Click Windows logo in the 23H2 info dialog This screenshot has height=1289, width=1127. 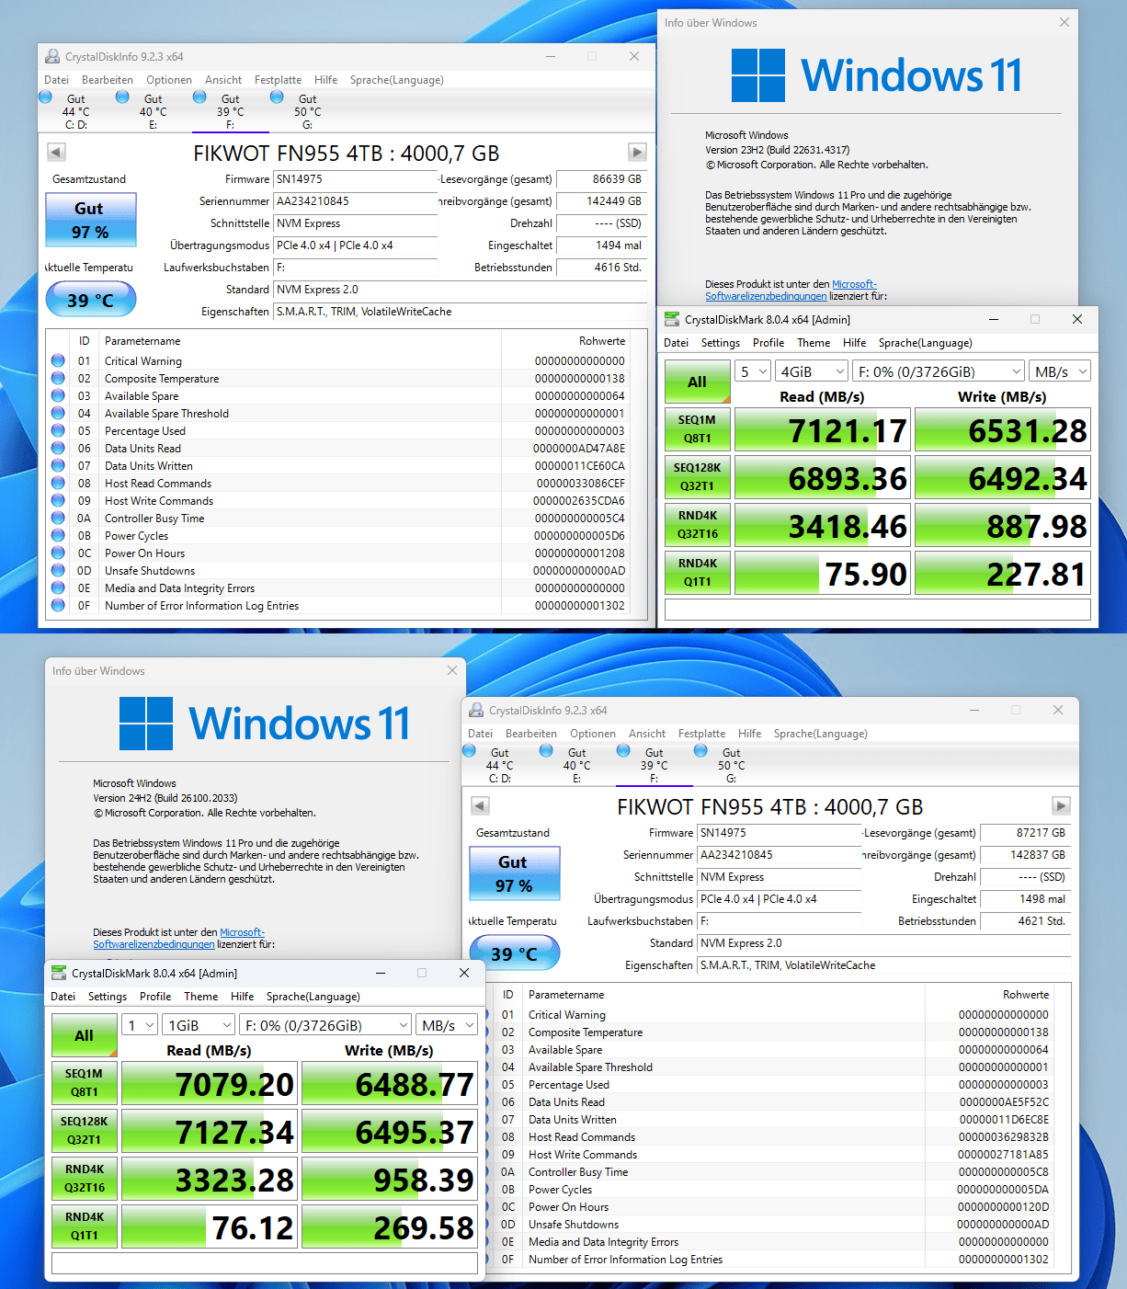pyautogui.click(x=758, y=75)
